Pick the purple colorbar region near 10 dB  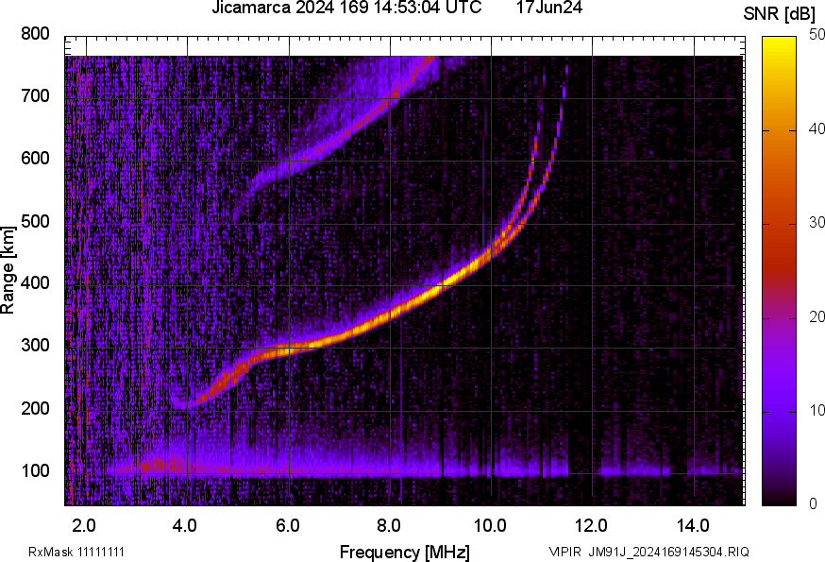point(779,411)
